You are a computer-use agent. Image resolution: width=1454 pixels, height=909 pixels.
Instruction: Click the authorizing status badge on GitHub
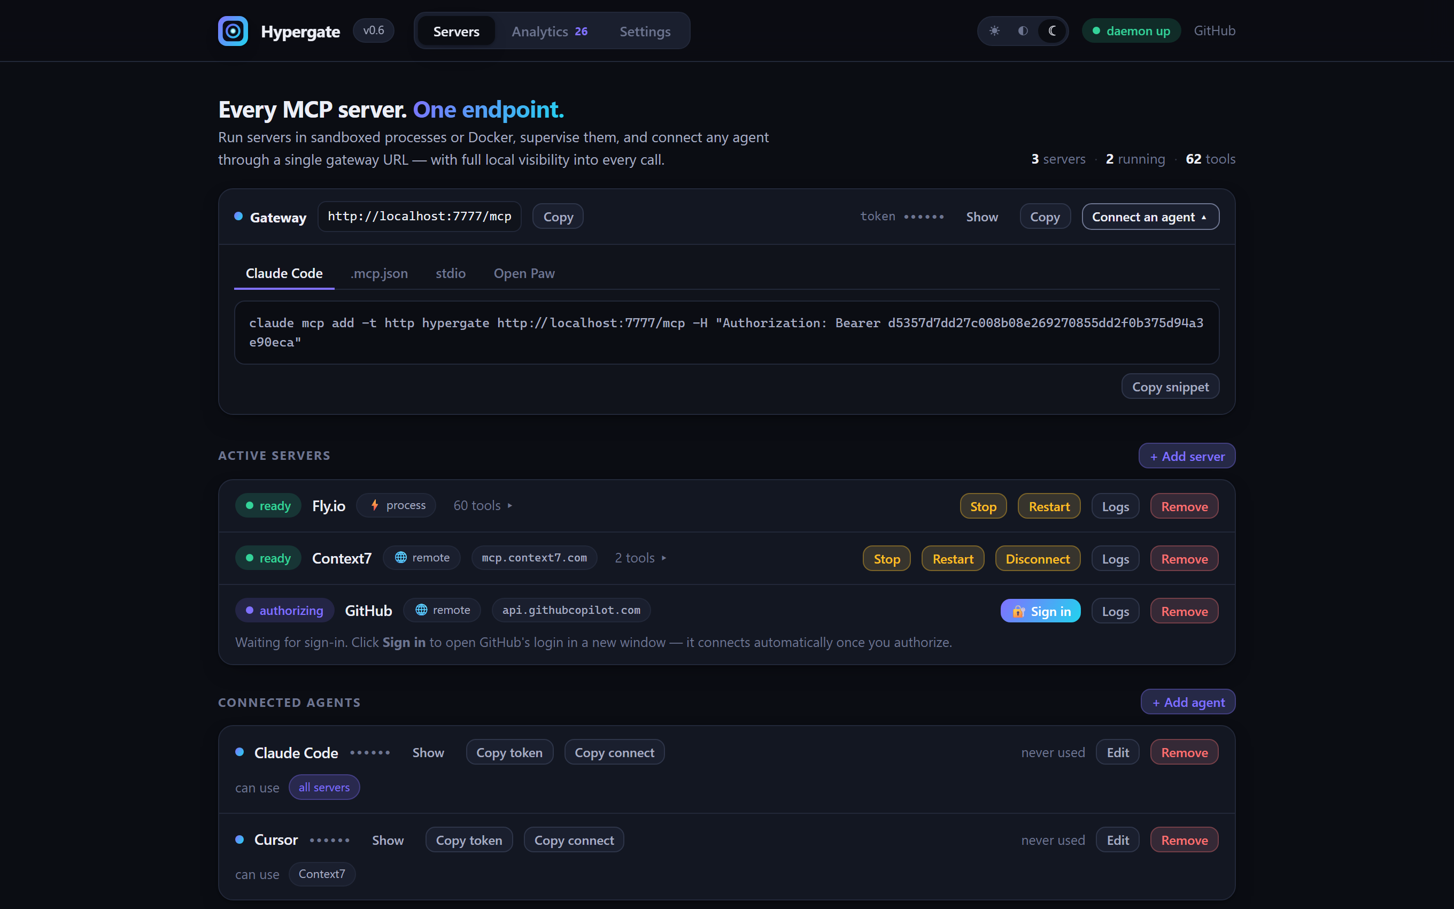[285, 610]
